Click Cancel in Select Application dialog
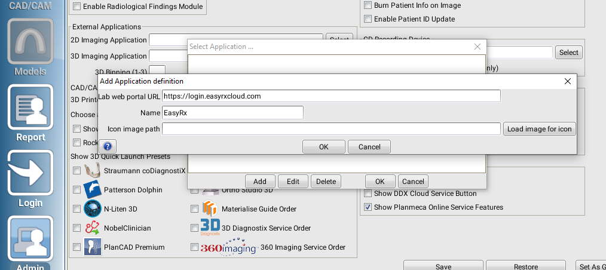The height and width of the screenshot is (270, 606). pos(413,181)
